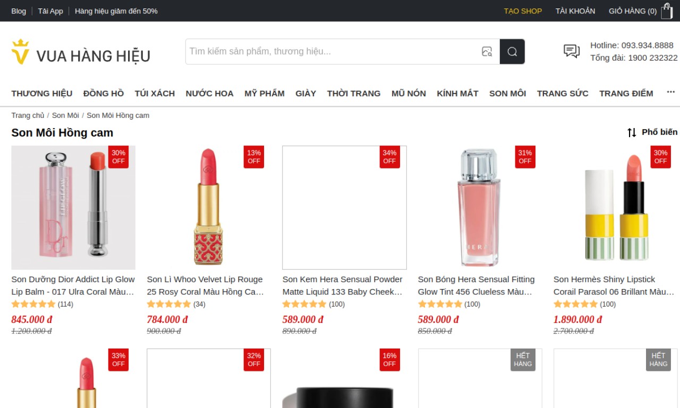Image resolution: width=680 pixels, height=408 pixels.
Task: Open Son Lì Whoo Velvet Lip Rouge title
Action: tap(206, 285)
